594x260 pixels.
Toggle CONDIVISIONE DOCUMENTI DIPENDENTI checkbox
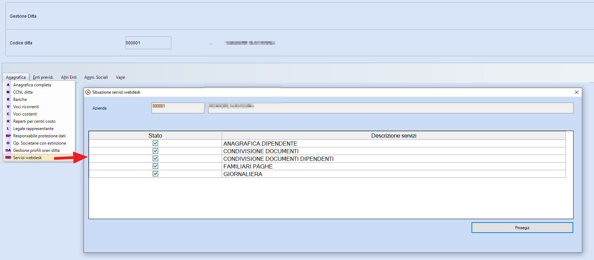point(155,158)
